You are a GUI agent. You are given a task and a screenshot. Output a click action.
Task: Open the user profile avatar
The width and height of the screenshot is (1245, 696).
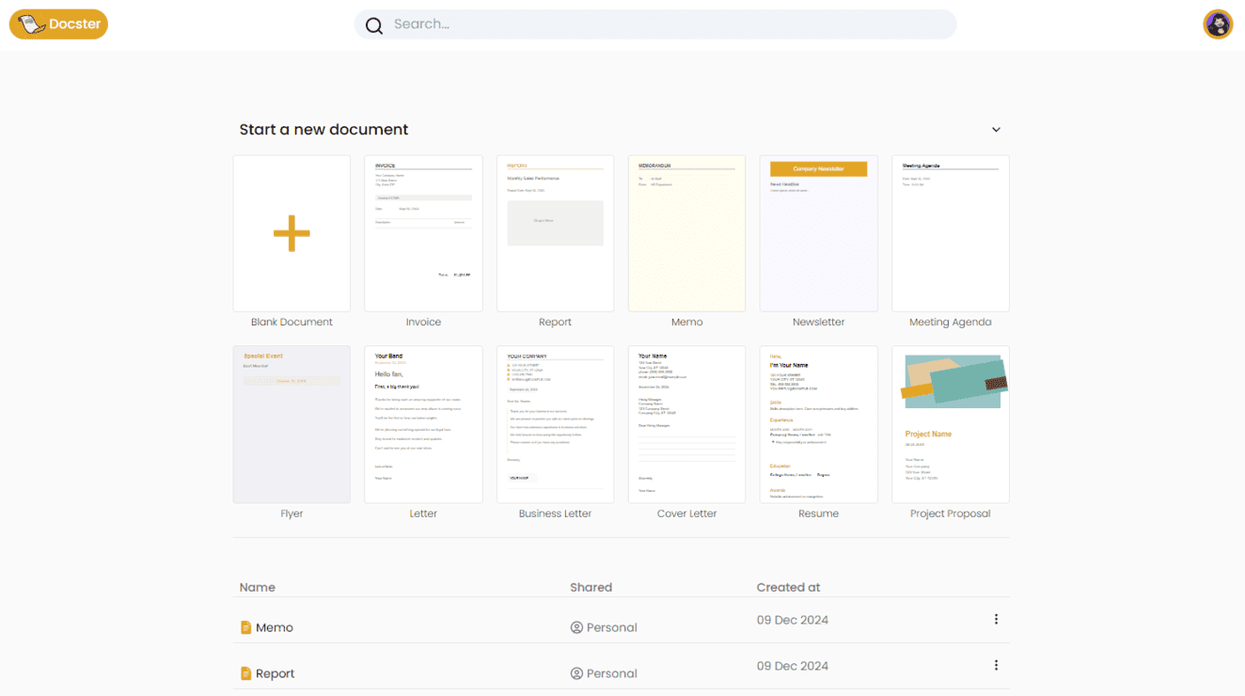[1218, 24]
